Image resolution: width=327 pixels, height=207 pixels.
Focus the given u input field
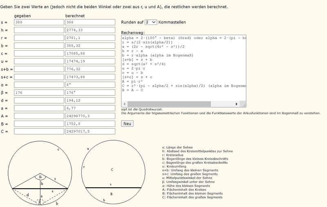pos(39,61)
